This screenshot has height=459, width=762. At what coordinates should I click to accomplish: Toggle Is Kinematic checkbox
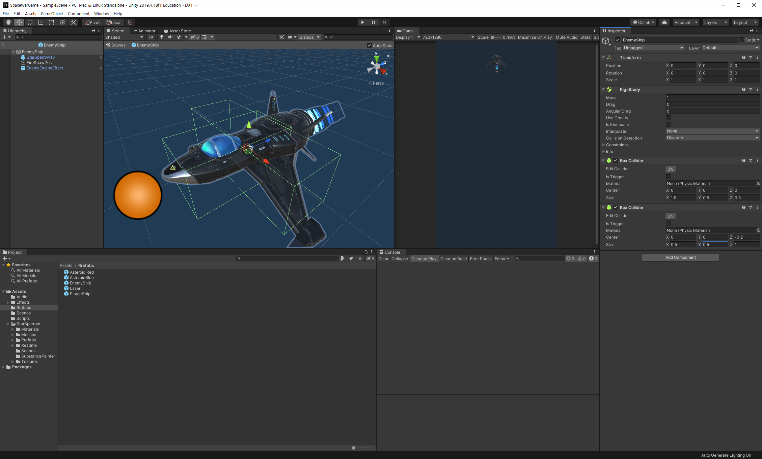click(x=668, y=125)
